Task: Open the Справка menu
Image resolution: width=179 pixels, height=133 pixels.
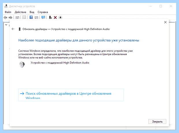Action: pos(43,12)
